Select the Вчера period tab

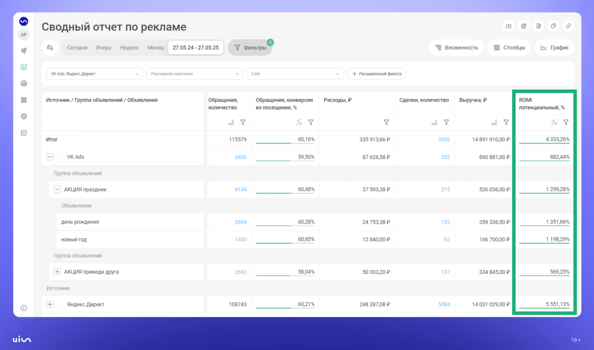(x=104, y=48)
